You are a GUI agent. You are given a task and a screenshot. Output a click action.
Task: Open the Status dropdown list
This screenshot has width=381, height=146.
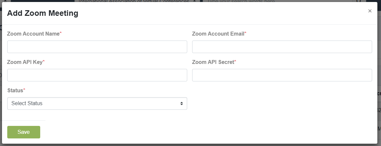(x=97, y=103)
